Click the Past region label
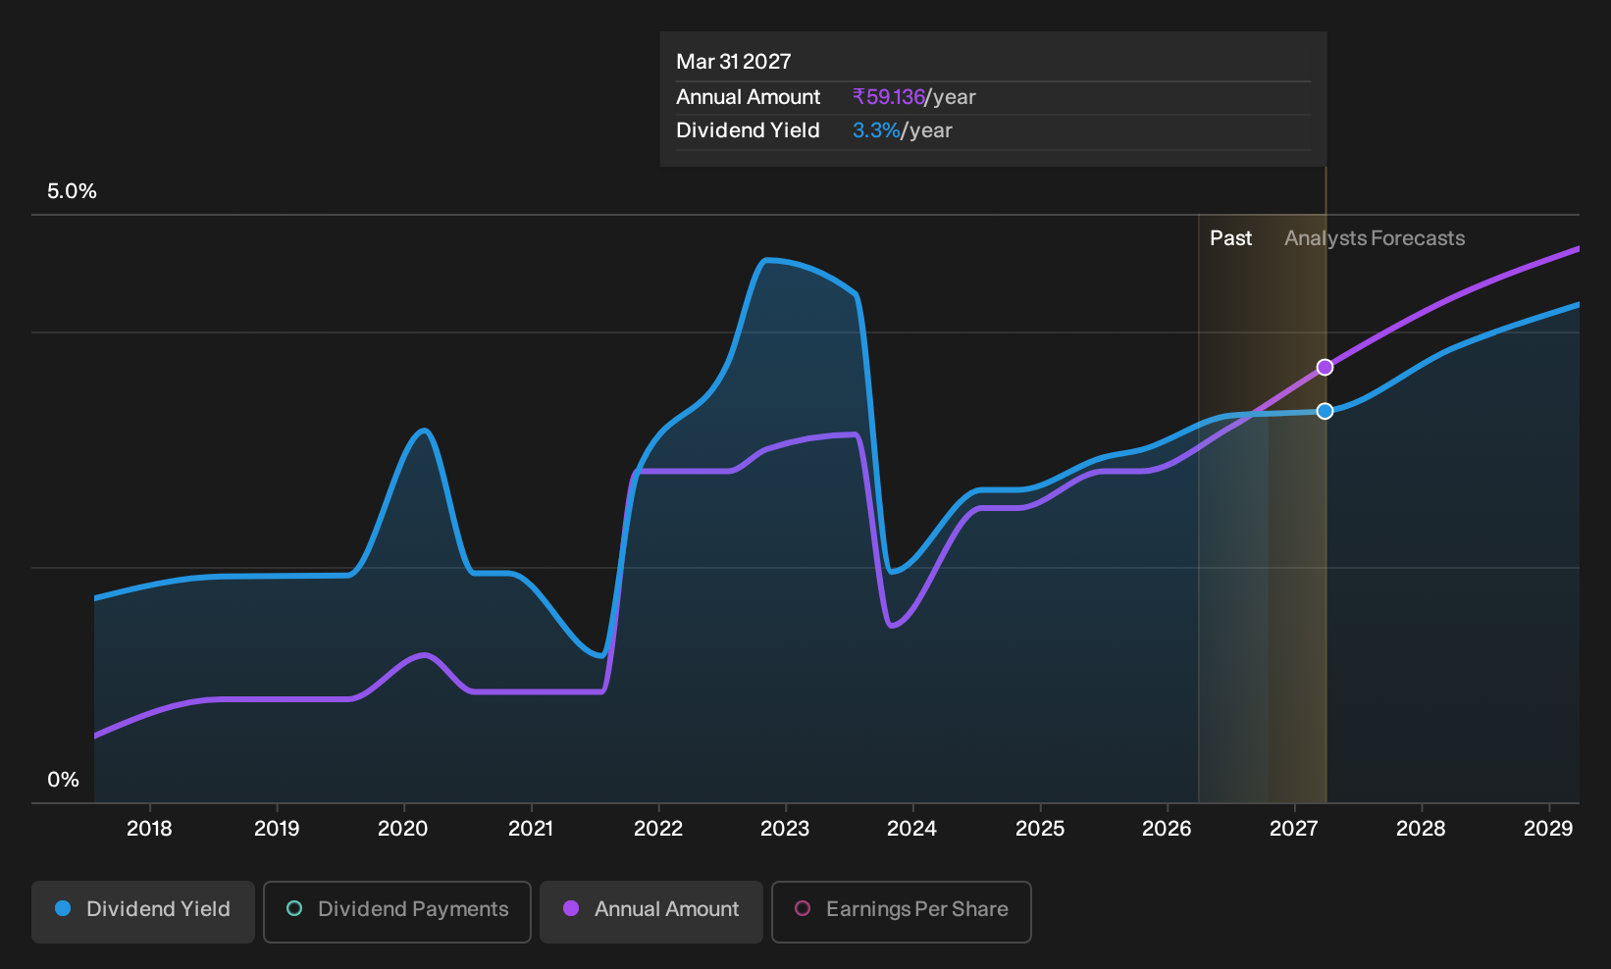Viewport: 1611px width, 969px height. pyautogui.click(x=1231, y=238)
